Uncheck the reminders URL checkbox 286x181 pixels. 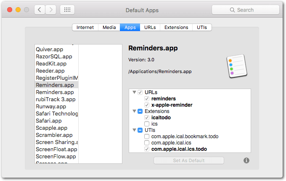point(147,99)
